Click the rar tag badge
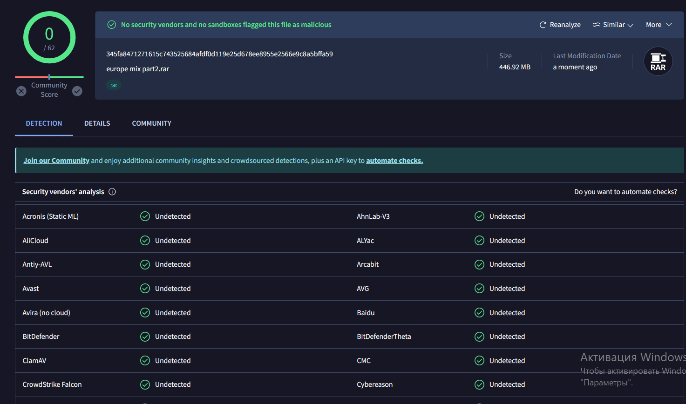This screenshot has width=686, height=404. (x=114, y=85)
